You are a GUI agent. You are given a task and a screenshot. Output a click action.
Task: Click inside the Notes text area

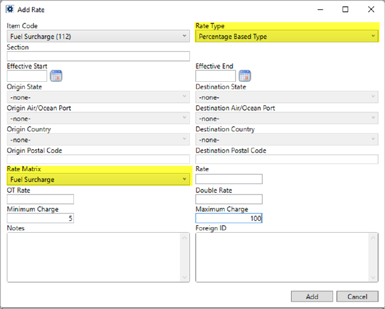tap(94, 257)
